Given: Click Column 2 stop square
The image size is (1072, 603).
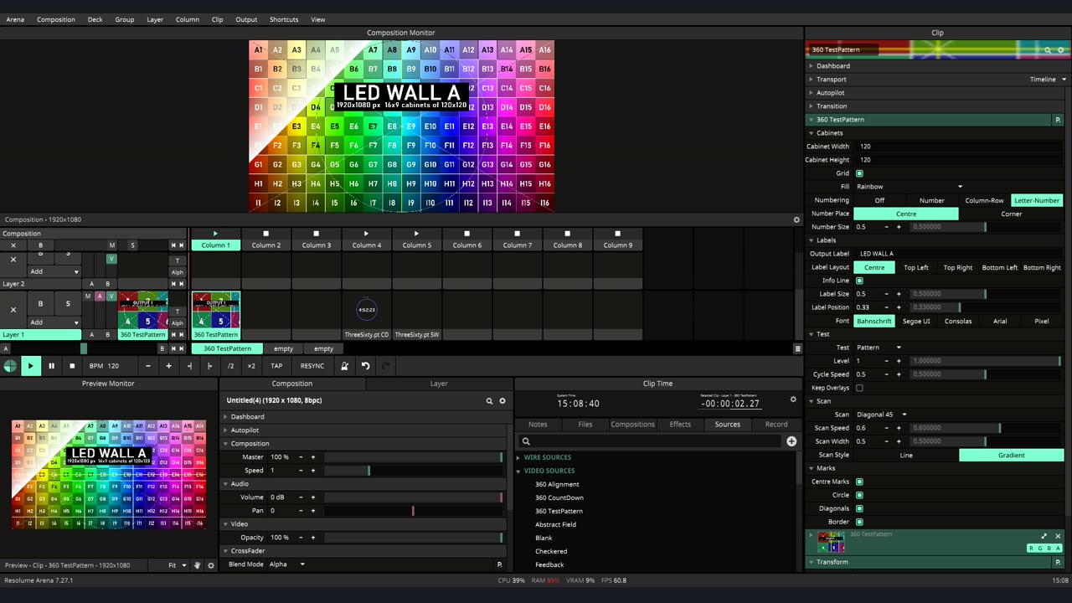Looking at the screenshot, I should pyautogui.click(x=265, y=234).
